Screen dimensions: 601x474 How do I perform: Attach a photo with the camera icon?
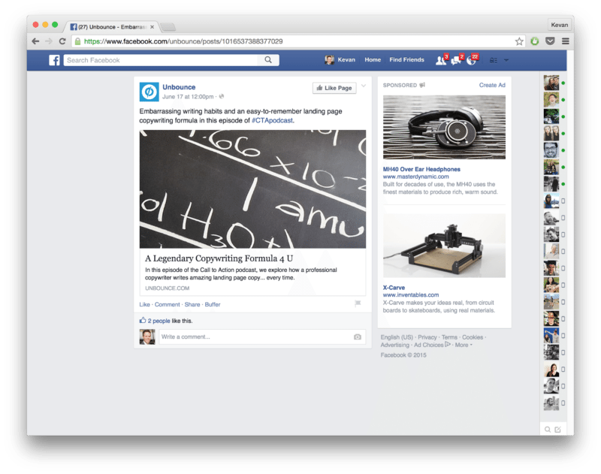pyautogui.click(x=358, y=337)
